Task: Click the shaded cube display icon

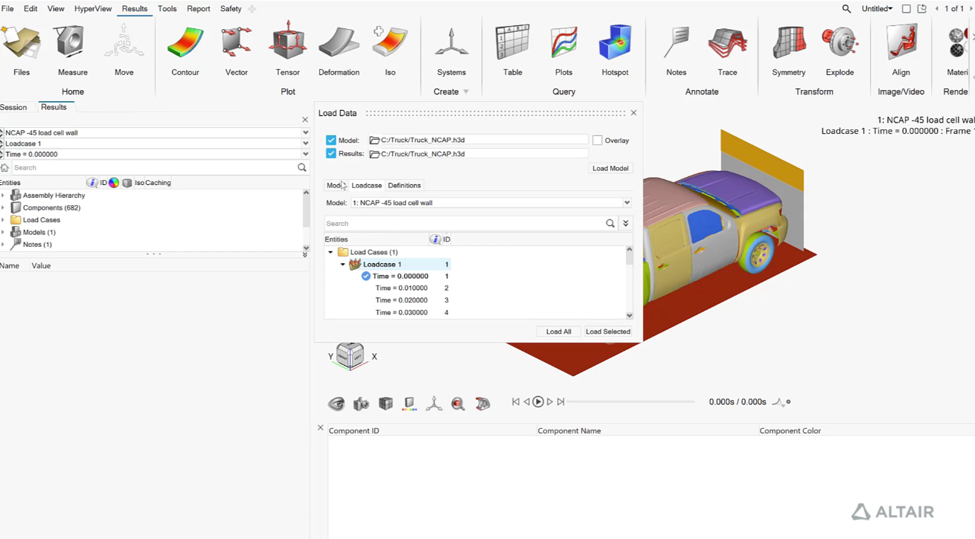Action: (x=386, y=403)
